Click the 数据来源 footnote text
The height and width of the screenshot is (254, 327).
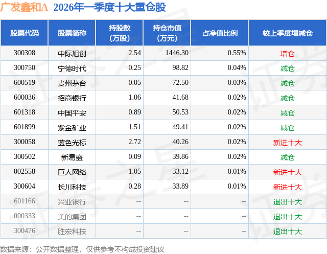point(82,249)
